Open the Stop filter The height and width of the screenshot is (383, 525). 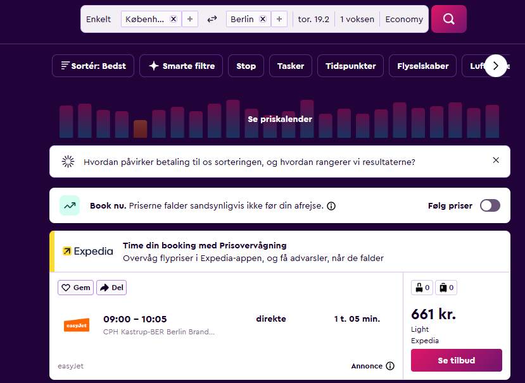246,66
